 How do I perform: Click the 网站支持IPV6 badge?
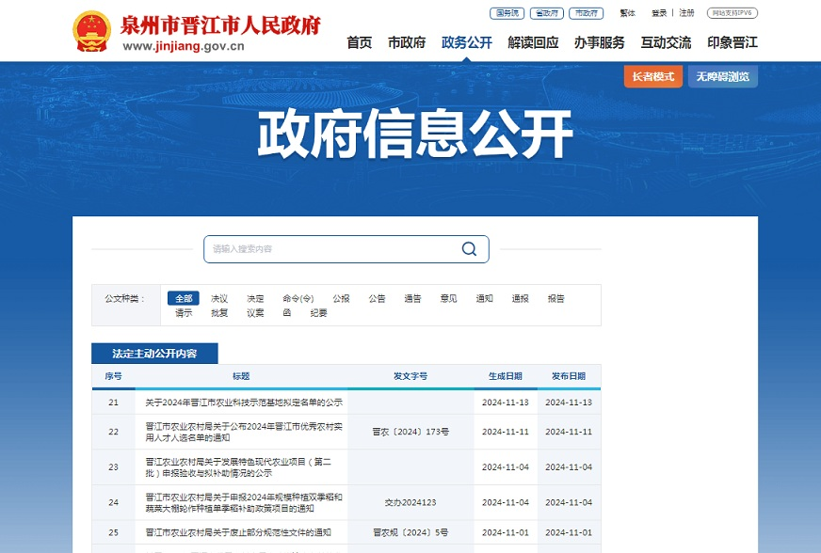732,13
